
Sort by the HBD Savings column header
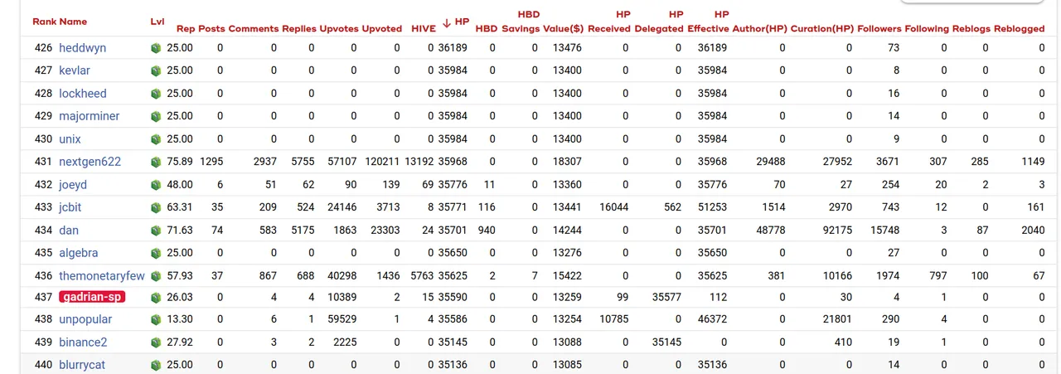521,22
